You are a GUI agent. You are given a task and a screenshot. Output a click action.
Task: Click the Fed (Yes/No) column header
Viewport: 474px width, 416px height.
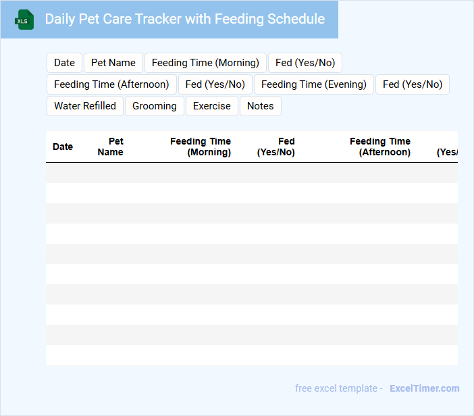276,147
